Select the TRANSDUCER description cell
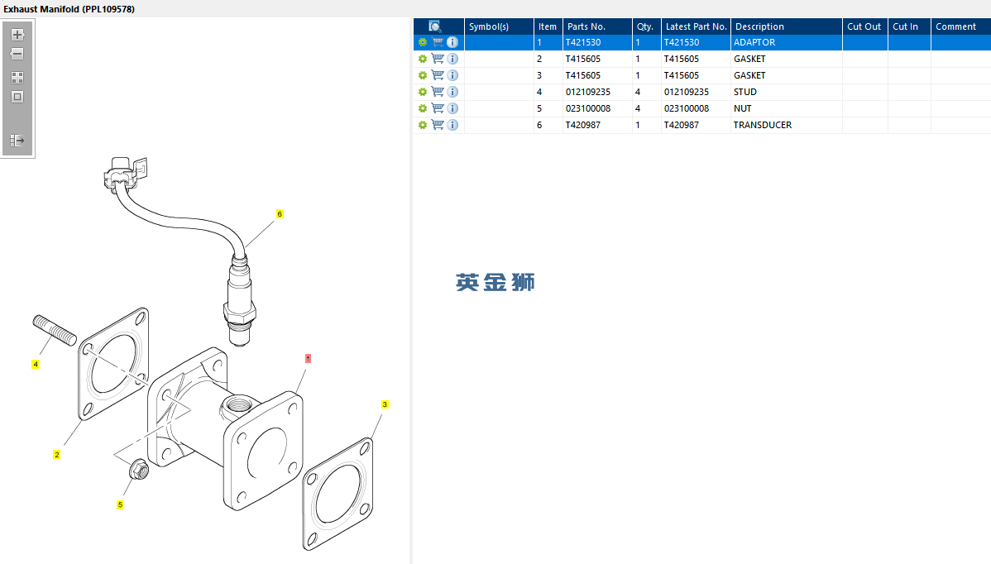The height and width of the screenshot is (564, 991). point(786,125)
